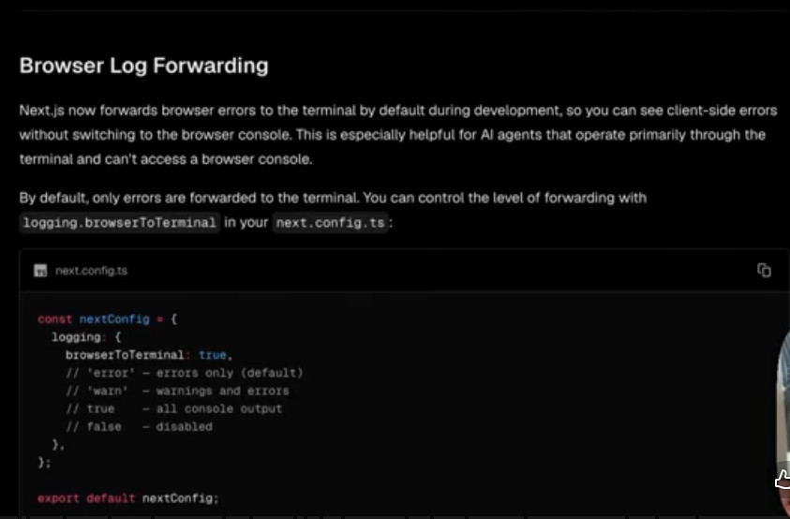Copy the next.config.ts code snippet
Viewport: 790px width, 519px height.
(764, 271)
